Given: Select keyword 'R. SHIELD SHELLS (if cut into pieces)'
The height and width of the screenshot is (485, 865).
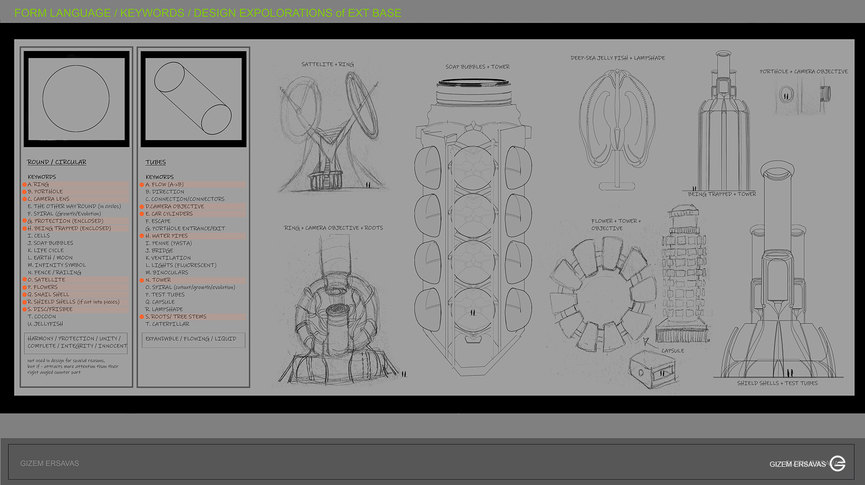Looking at the screenshot, I should tap(73, 302).
